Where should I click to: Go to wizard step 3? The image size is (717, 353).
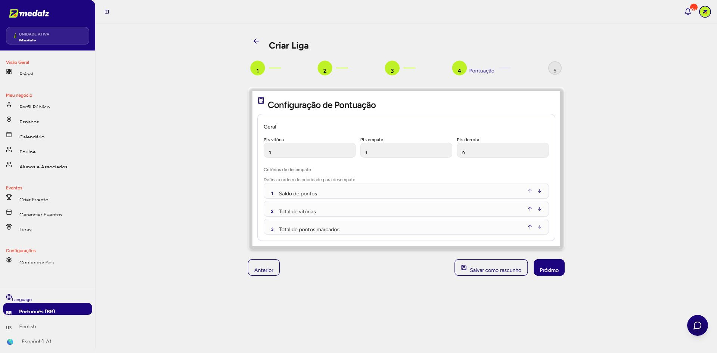[x=392, y=68]
